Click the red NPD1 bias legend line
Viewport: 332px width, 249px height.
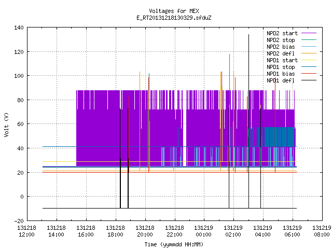309,74
